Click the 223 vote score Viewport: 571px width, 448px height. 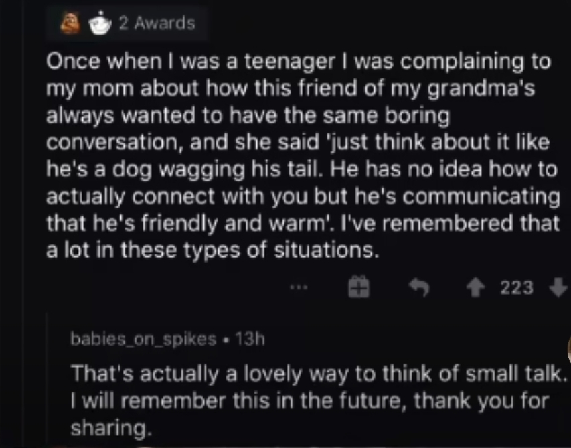(x=517, y=288)
